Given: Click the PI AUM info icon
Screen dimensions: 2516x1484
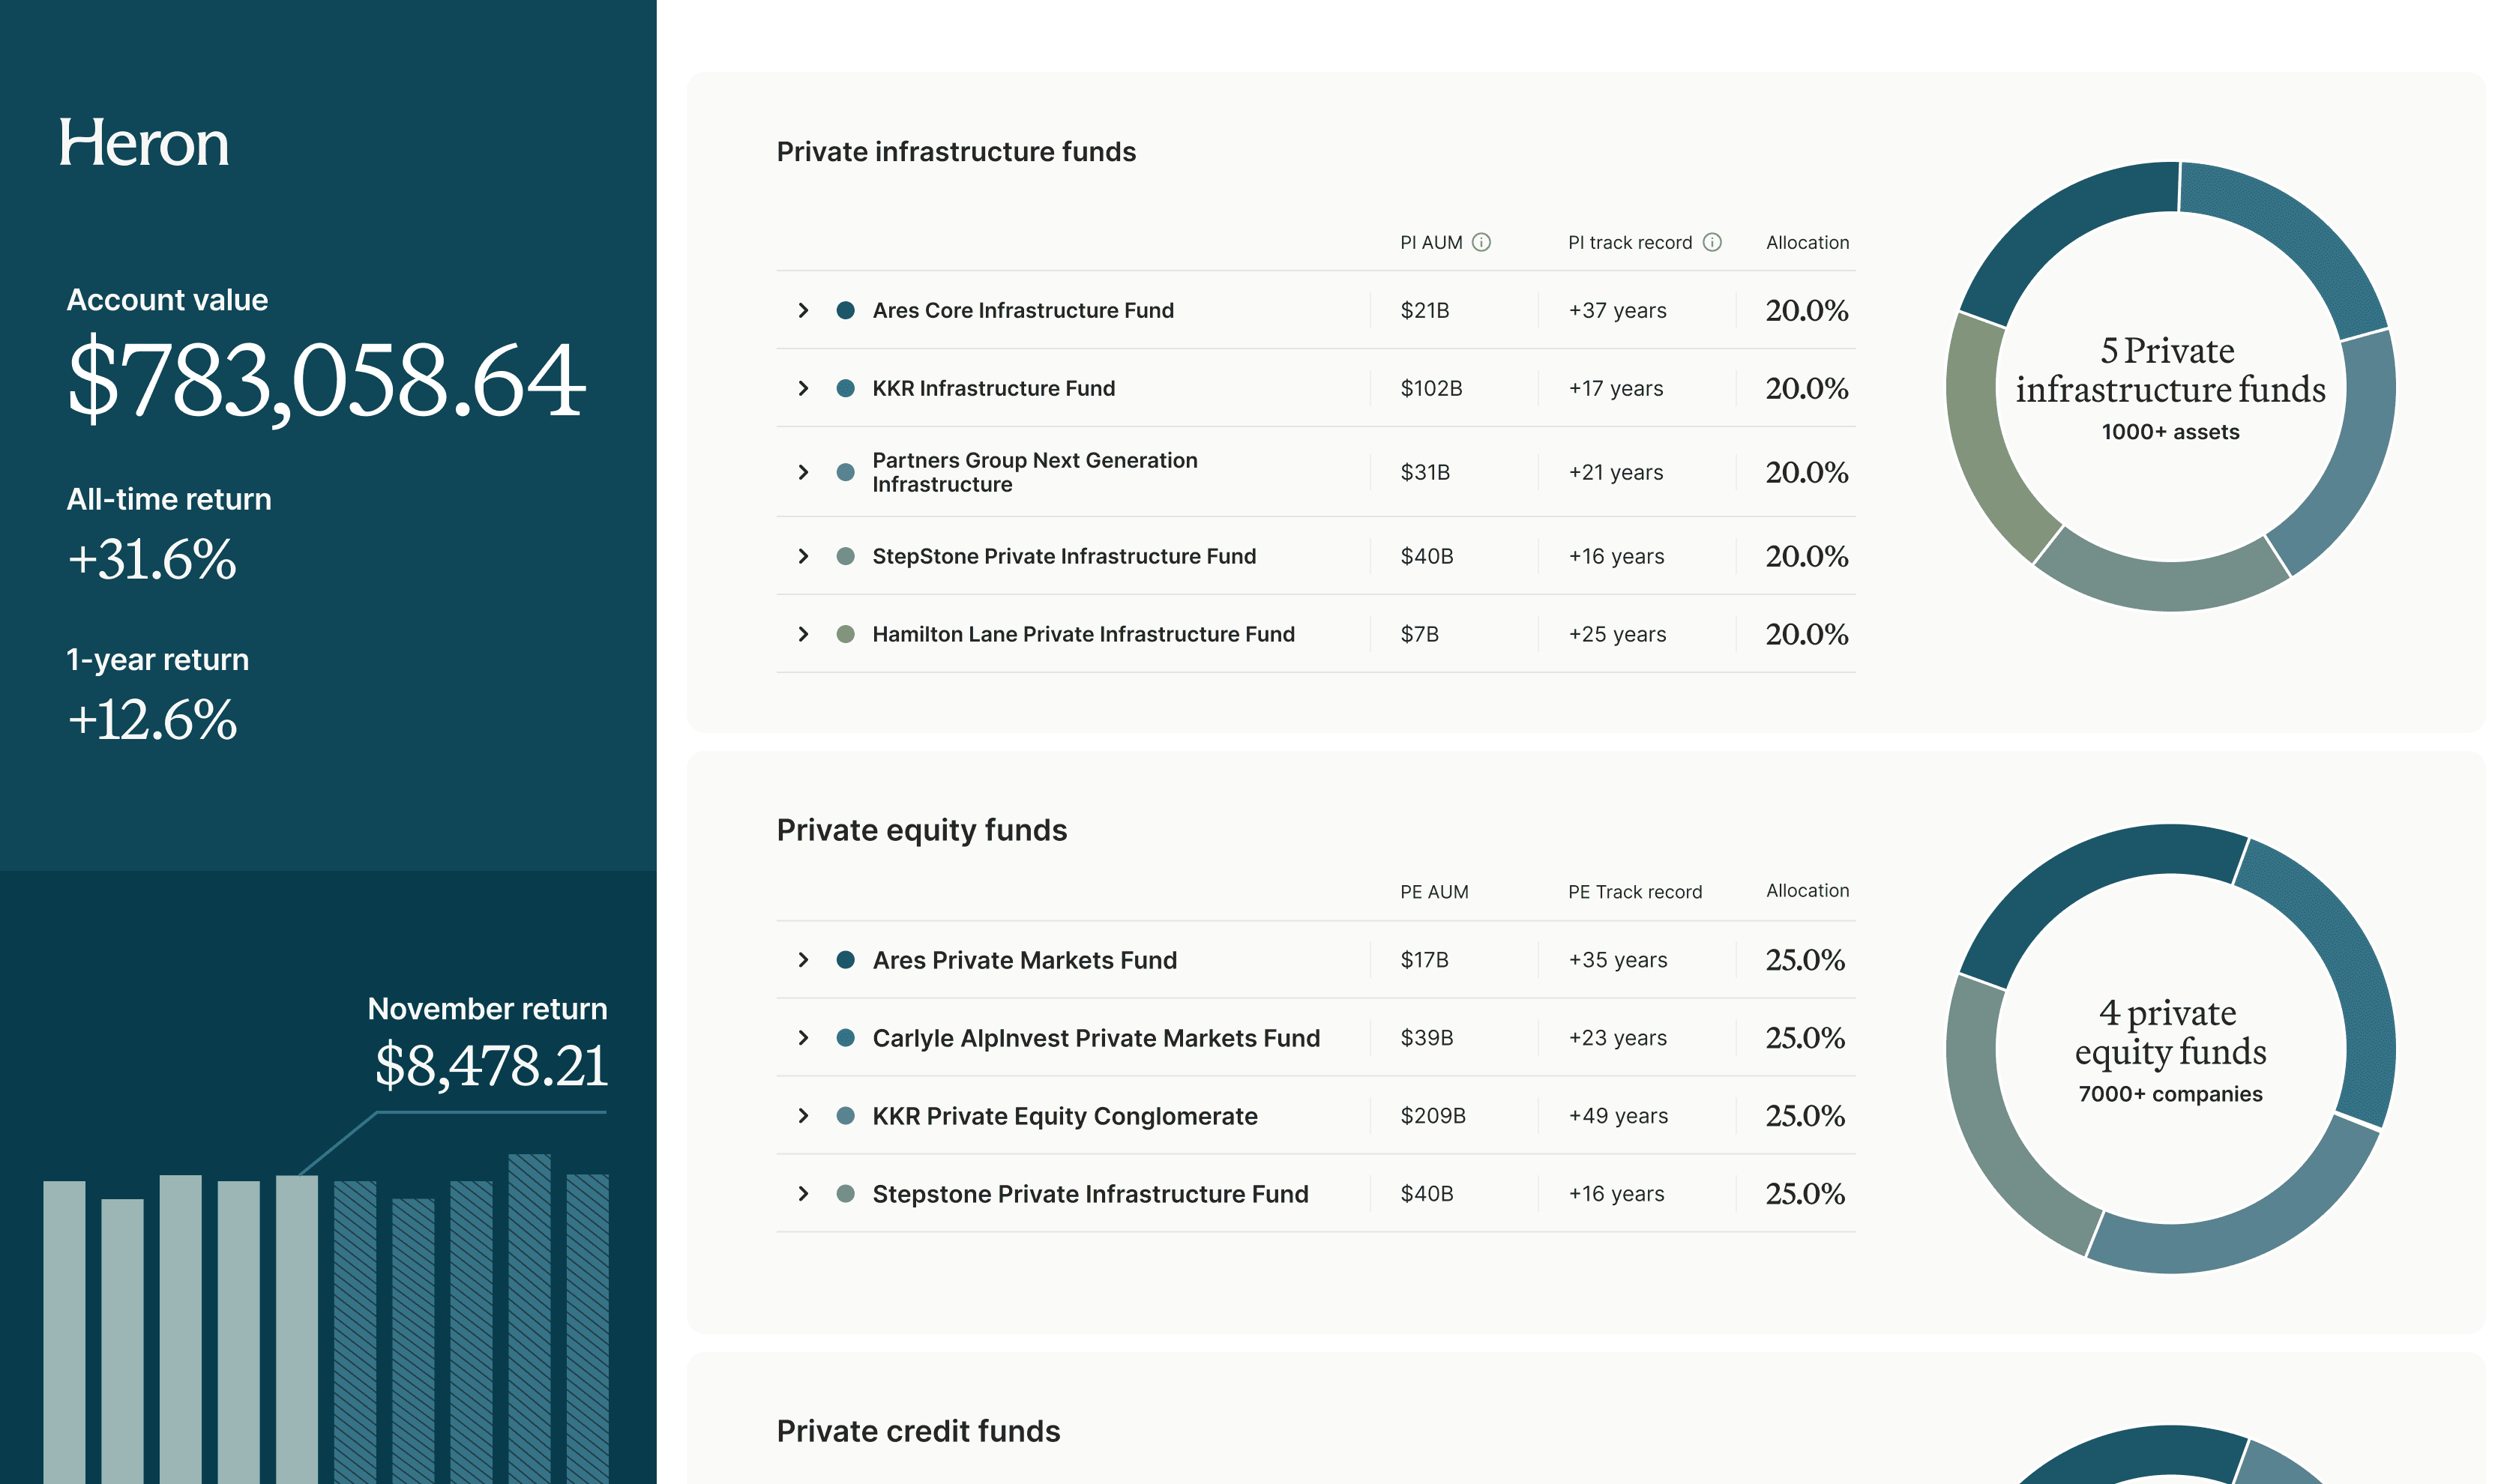Looking at the screenshot, I should click(x=1482, y=242).
